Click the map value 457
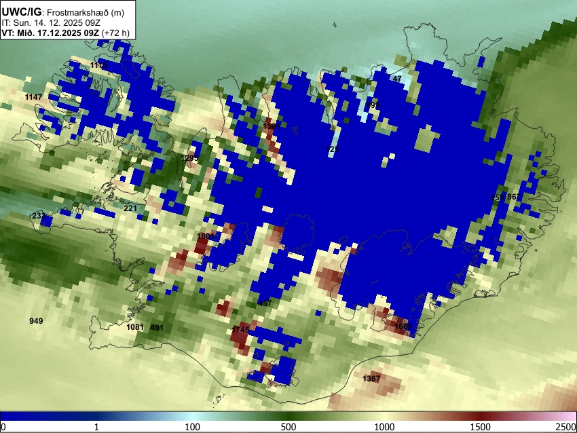This screenshot has width=577, height=433. [265, 303]
